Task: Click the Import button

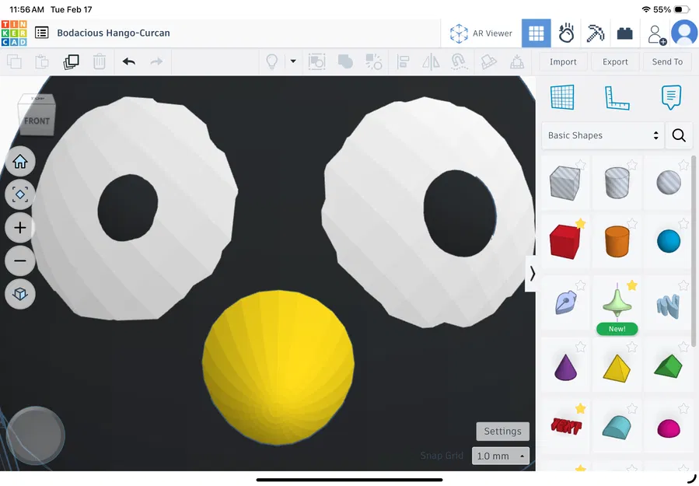Action: (x=563, y=62)
